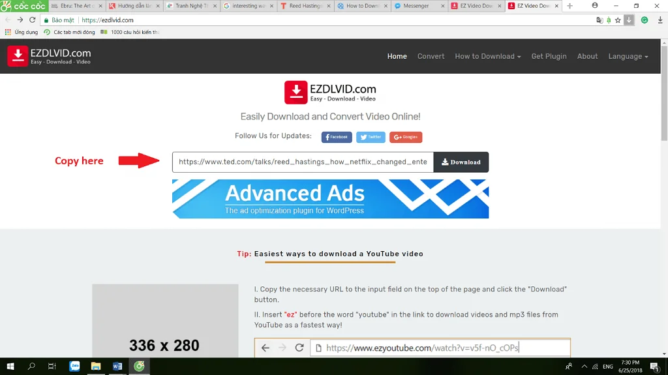
Task: Click the Twitter follow button
Action: [x=371, y=137]
